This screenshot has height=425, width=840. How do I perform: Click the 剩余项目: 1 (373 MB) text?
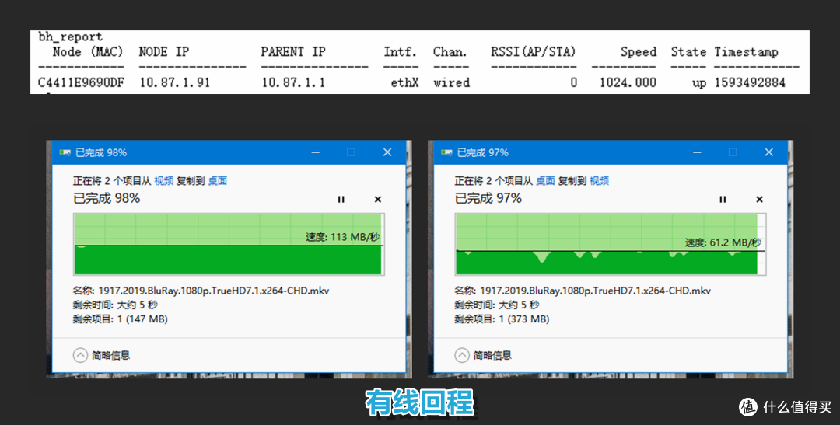[x=502, y=319]
